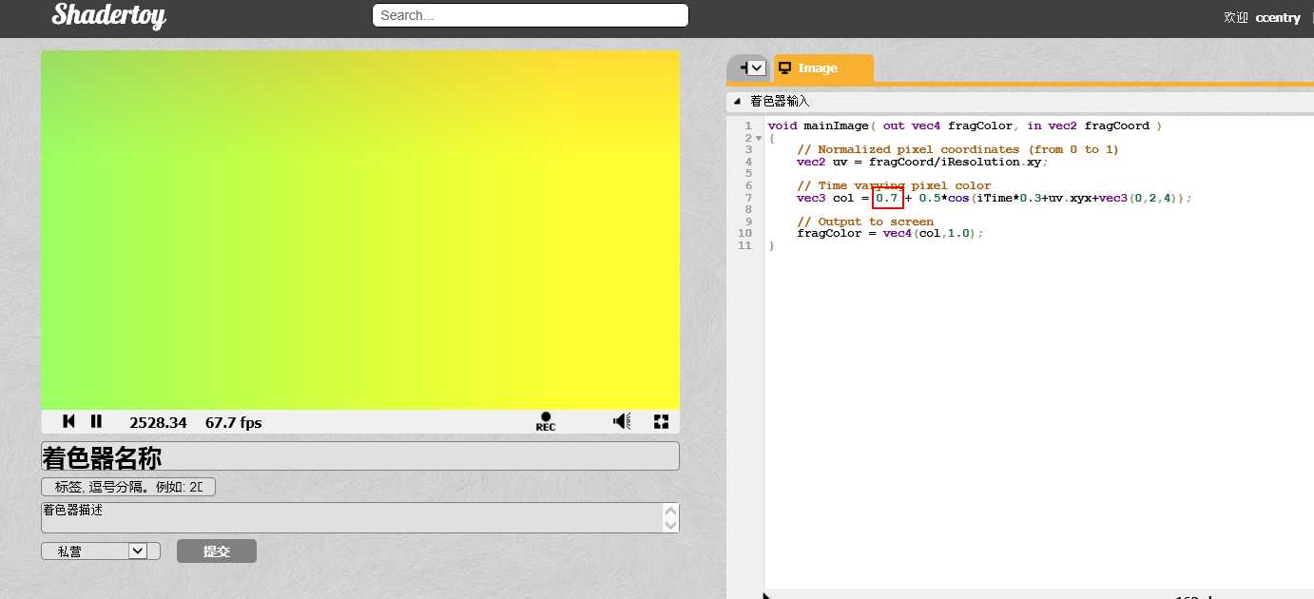This screenshot has height=599, width=1314.
Task: Click the 欢迎 welcome text
Action: [x=1236, y=17]
